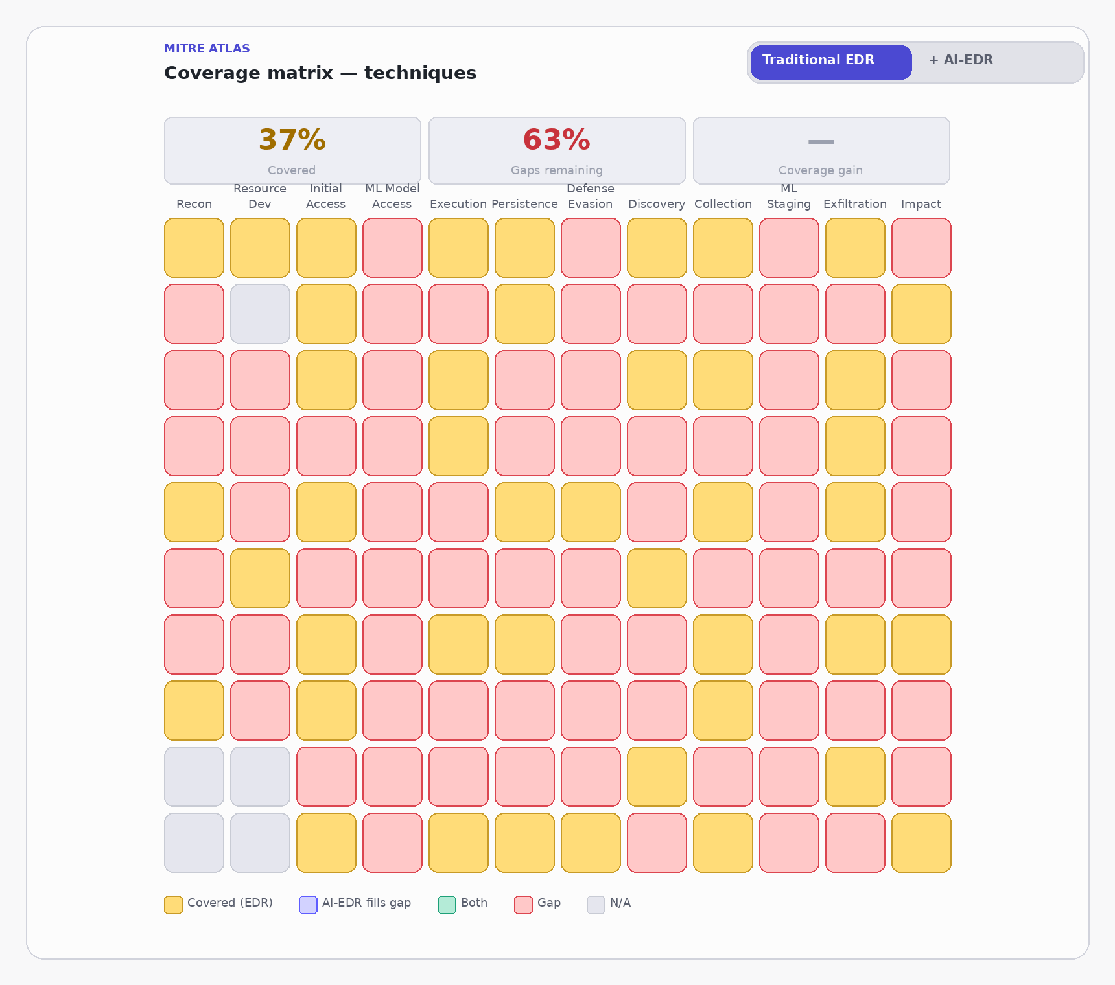Select the top-left Recon coverage cell

click(x=194, y=248)
